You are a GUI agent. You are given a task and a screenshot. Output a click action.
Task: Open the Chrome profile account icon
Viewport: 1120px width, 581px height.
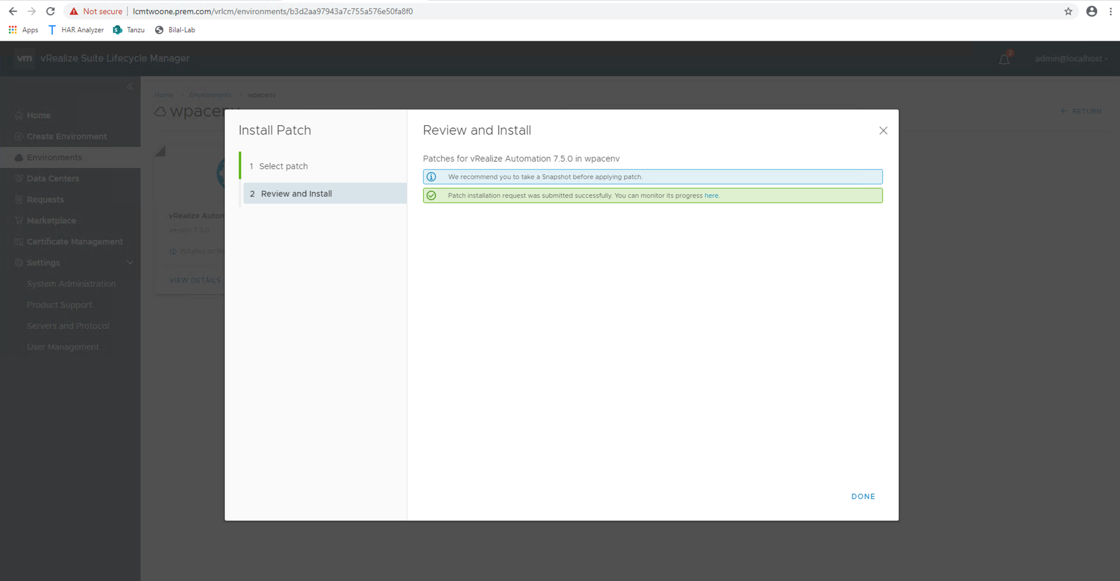coord(1091,11)
